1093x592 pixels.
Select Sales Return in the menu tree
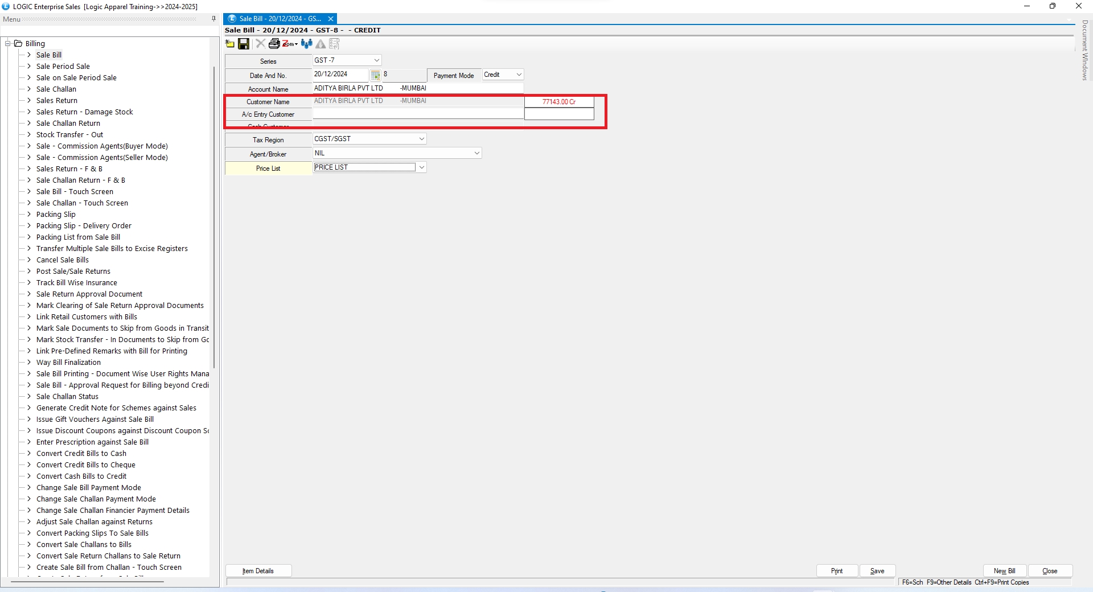[x=57, y=101]
